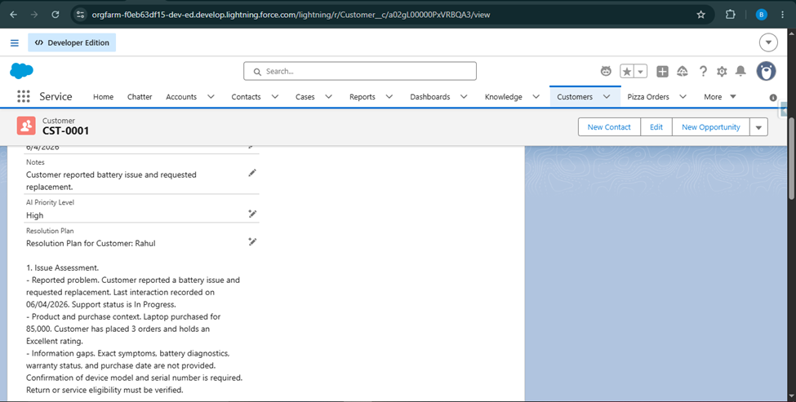
Task: Click the "1. Issue Assessment." line
Action: click(x=62, y=267)
